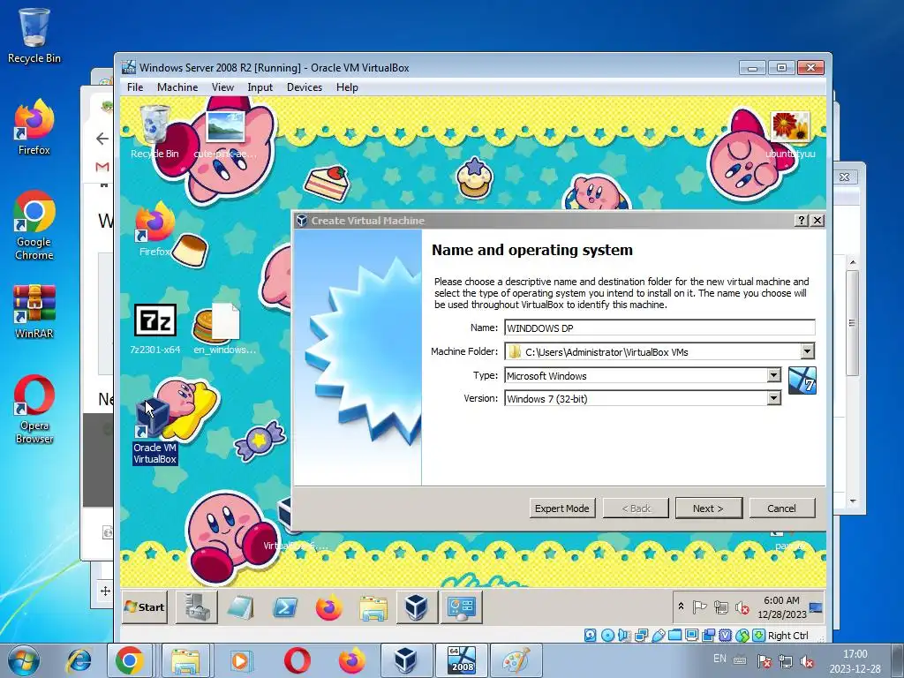Click the mouse integration indicator in status bar
Viewport: 904px width, 678px height.
[742, 636]
